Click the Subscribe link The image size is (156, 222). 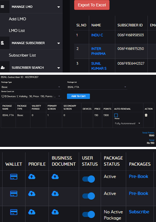pos(139,212)
